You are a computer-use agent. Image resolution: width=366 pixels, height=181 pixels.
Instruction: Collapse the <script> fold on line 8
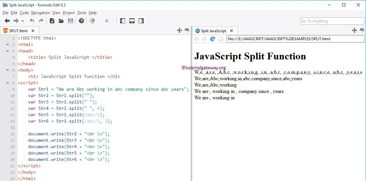coord(7,83)
